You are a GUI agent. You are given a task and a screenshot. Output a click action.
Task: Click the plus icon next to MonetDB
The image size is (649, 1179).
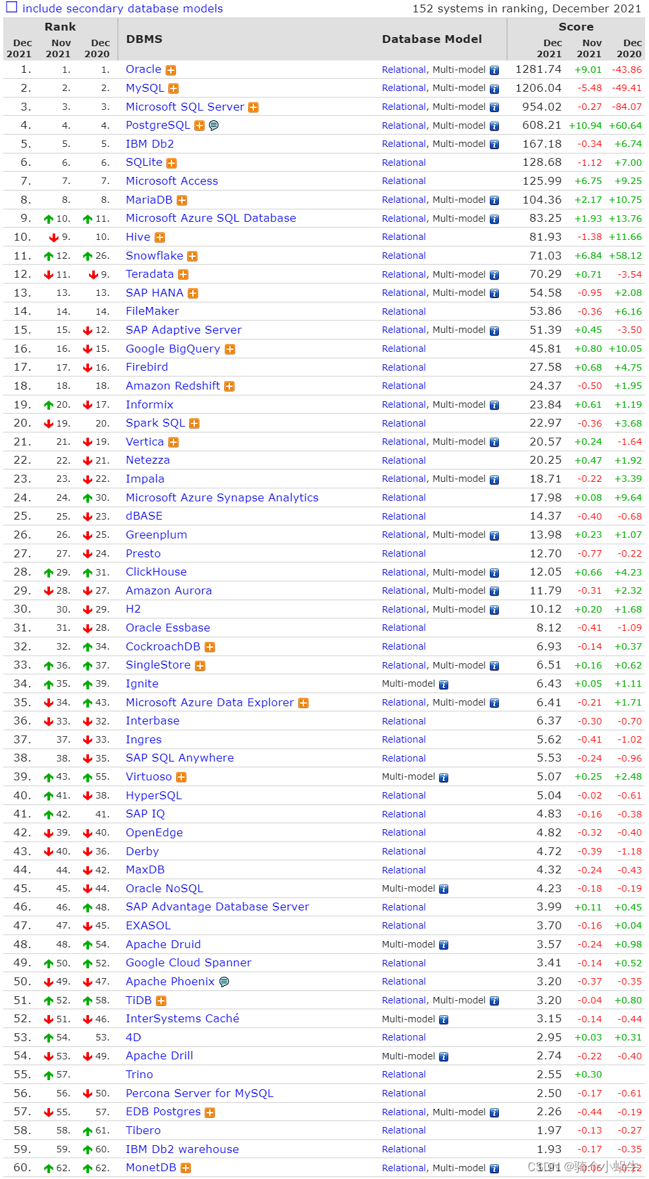pyautogui.click(x=186, y=1169)
